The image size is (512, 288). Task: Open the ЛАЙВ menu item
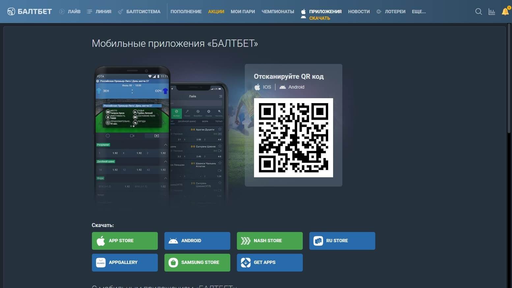[74, 12]
